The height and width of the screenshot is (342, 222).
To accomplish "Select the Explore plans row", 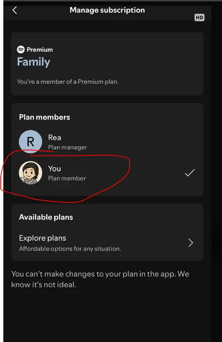I will 107,243.
